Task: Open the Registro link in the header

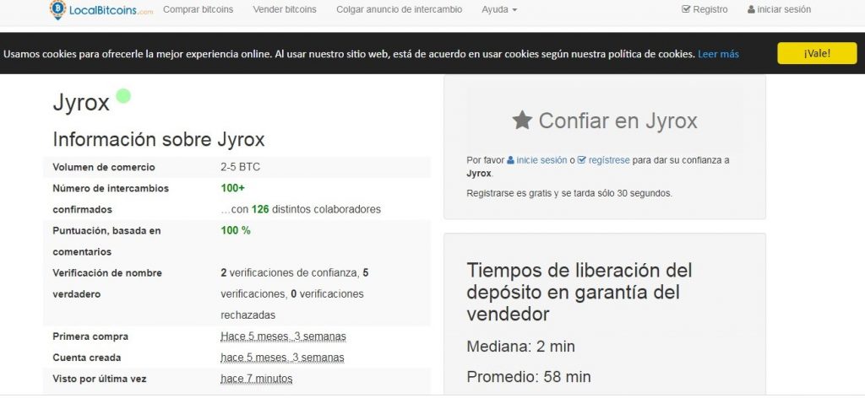Action: 705,9
